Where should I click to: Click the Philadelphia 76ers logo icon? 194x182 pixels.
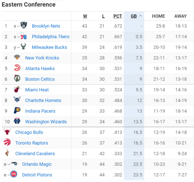click(24, 37)
